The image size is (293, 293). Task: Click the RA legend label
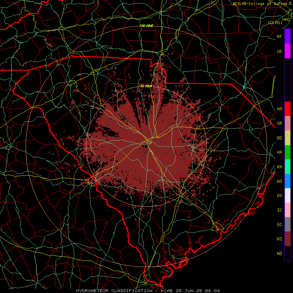click(279, 167)
